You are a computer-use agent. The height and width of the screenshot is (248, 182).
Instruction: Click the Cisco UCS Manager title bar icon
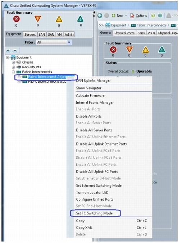pyautogui.click(x=6, y=6)
